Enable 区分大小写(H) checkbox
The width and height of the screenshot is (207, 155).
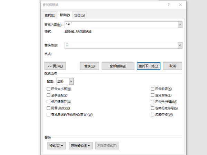[48, 89]
